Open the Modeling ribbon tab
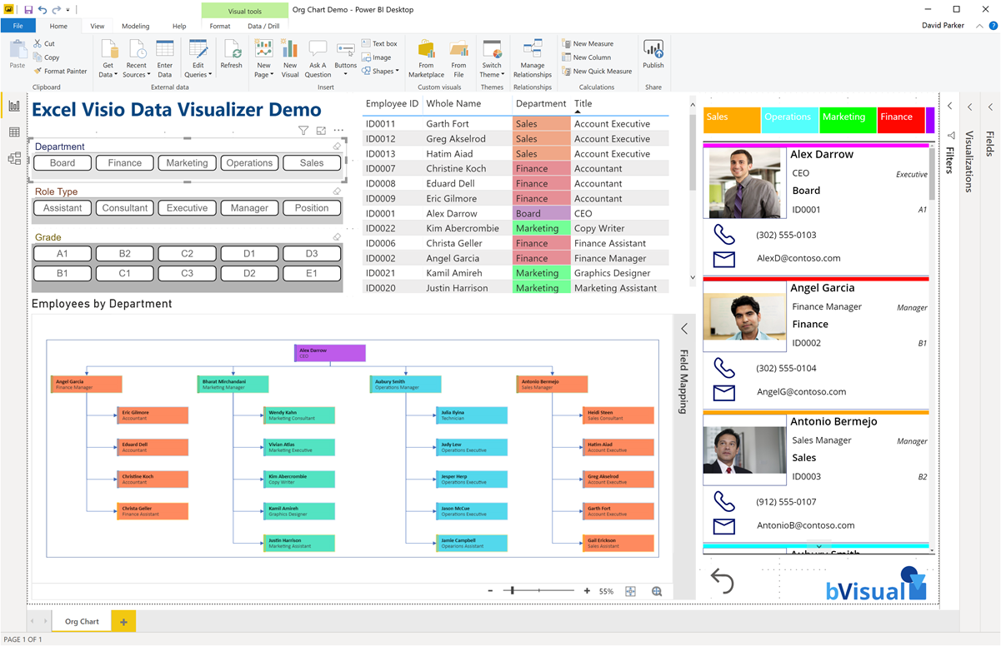This screenshot has width=1001, height=646. [135, 26]
